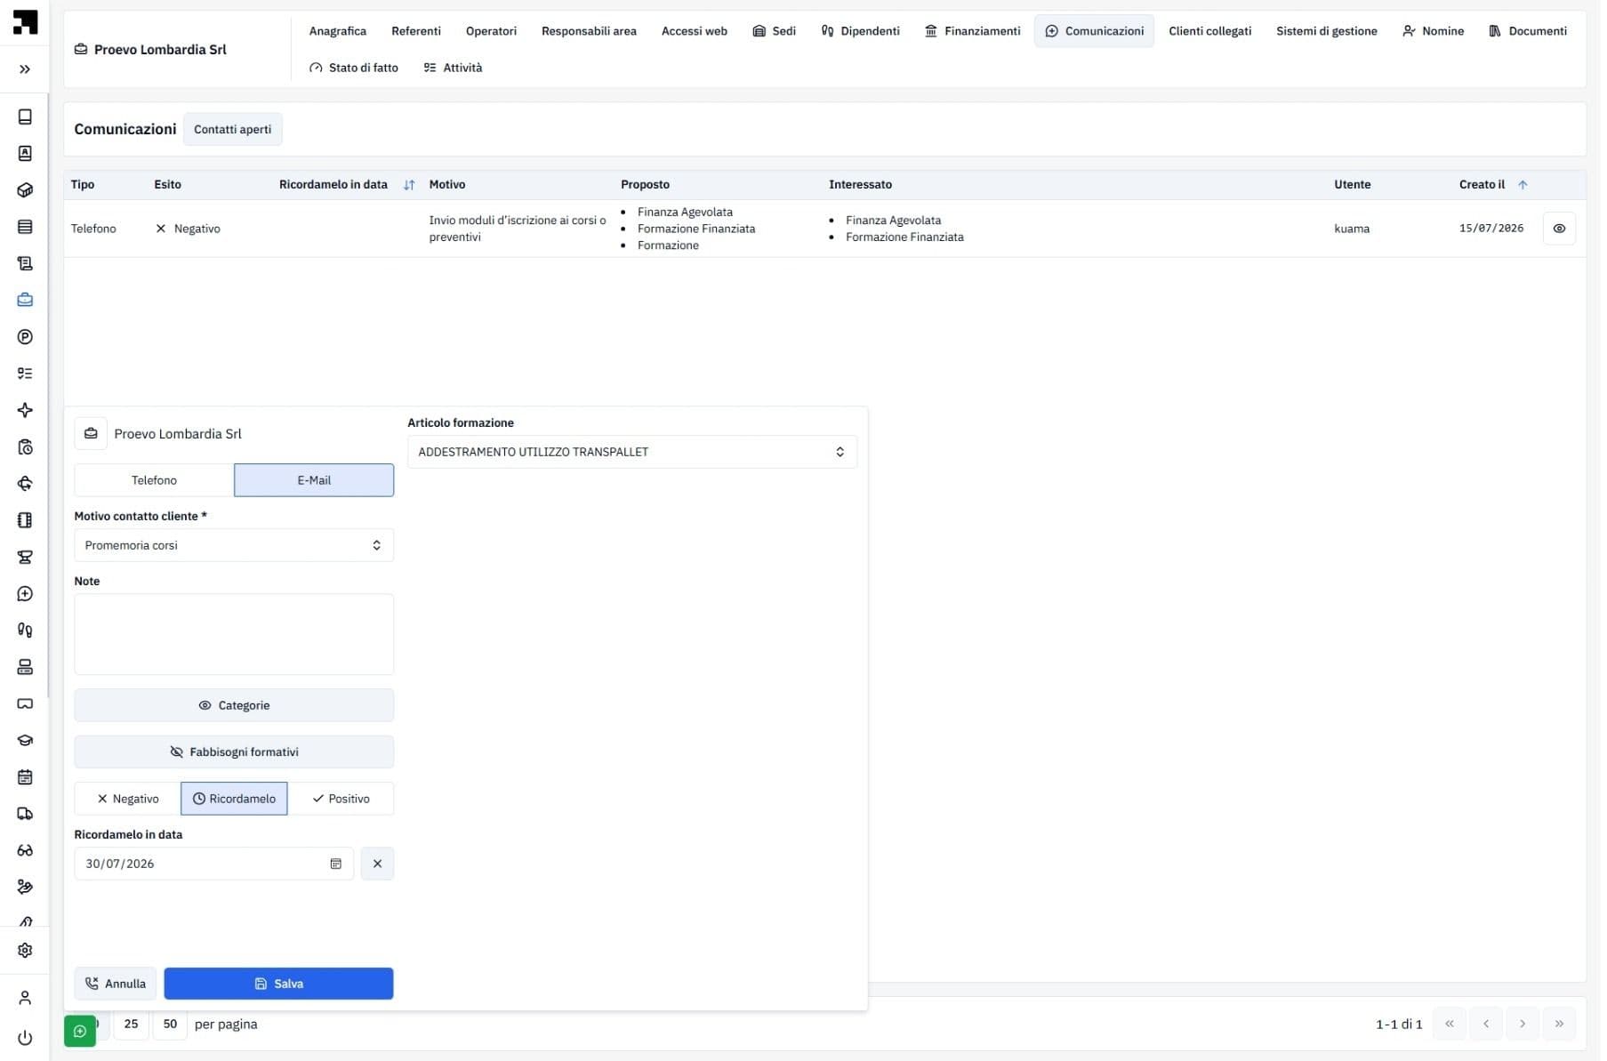Open the Dipendenti tab
The image size is (1607, 1061).
[861, 31]
